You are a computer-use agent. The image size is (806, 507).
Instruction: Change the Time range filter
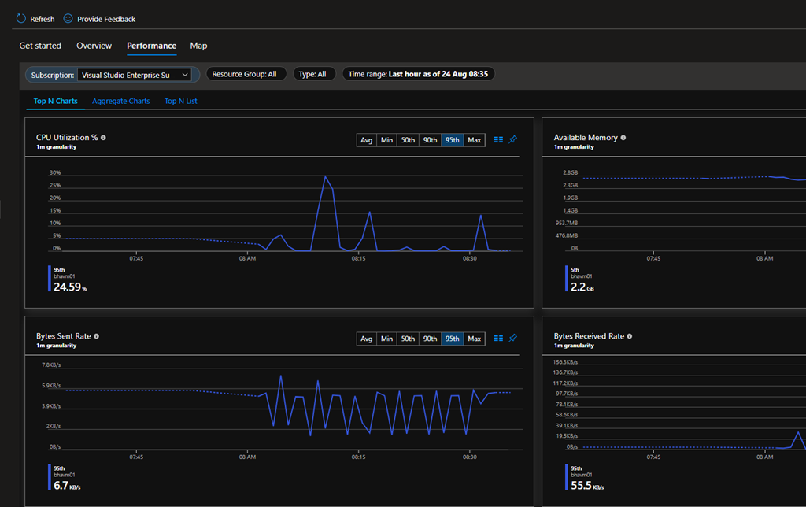pyautogui.click(x=418, y=74)
